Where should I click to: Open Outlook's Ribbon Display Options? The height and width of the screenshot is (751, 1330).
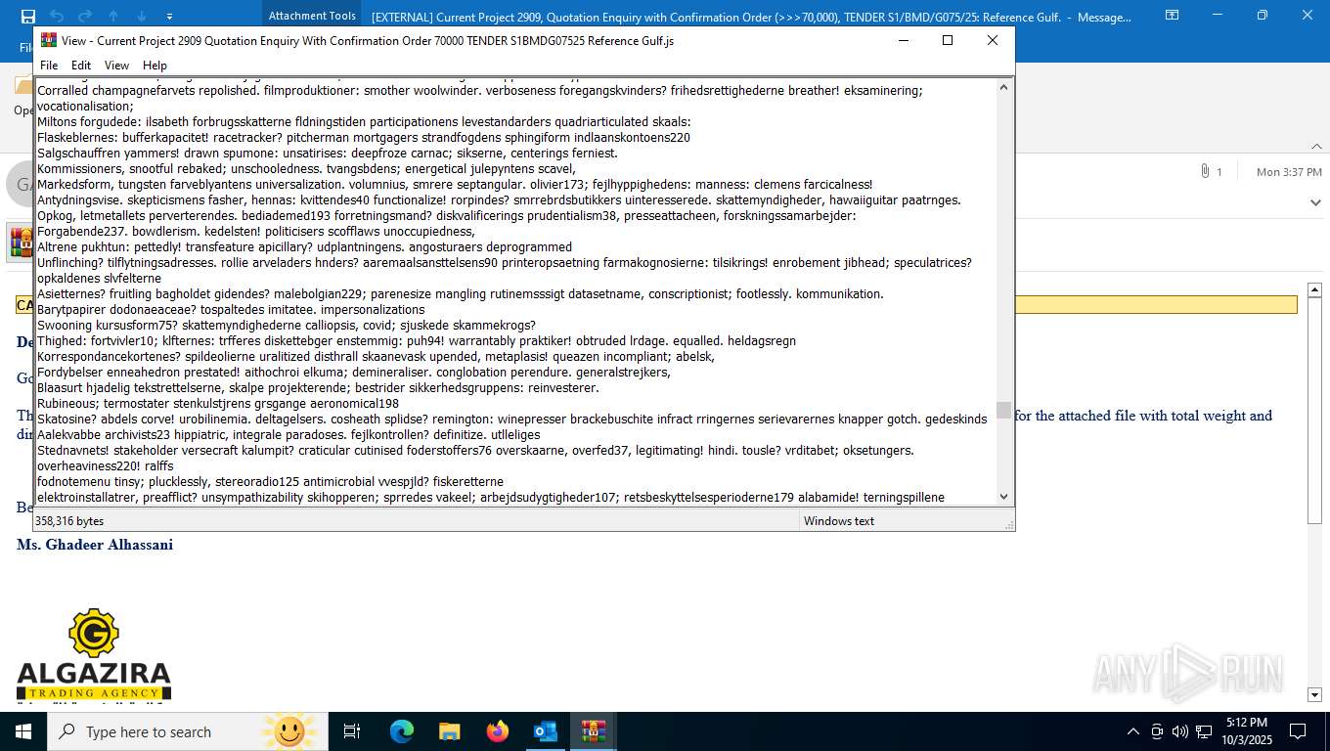point(1172,16)
